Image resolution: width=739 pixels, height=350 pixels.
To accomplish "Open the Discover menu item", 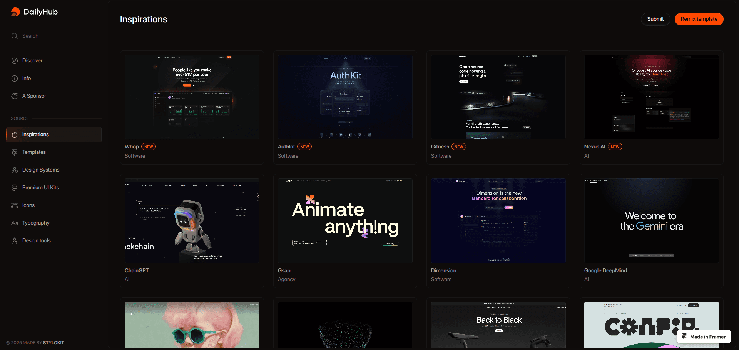I will click(x=54, y=61).
